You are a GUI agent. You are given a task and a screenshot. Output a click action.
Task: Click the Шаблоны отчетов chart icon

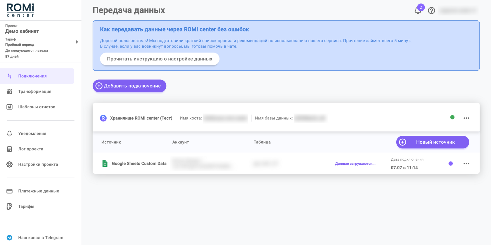point(9,107)
